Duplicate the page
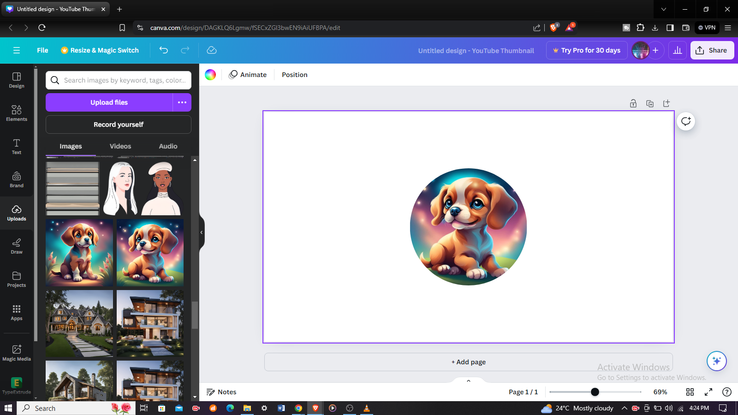The width and height of the screenshot is (738, 415). tap(650, 103)
